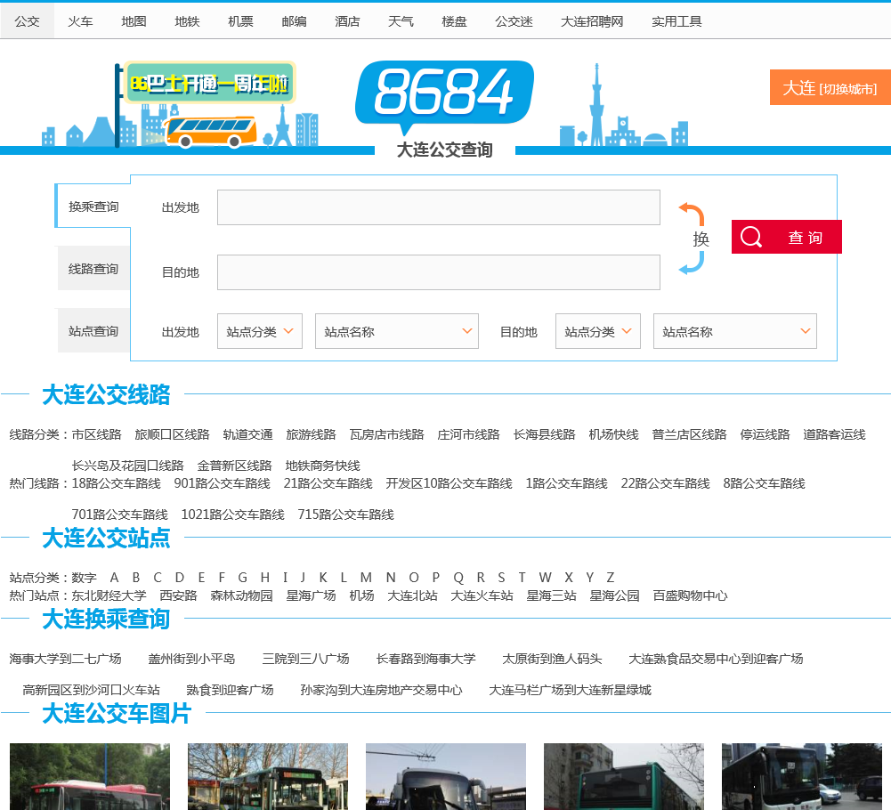Select station letter A in 站点分类
Screen dimensions: 891x810
114,578
